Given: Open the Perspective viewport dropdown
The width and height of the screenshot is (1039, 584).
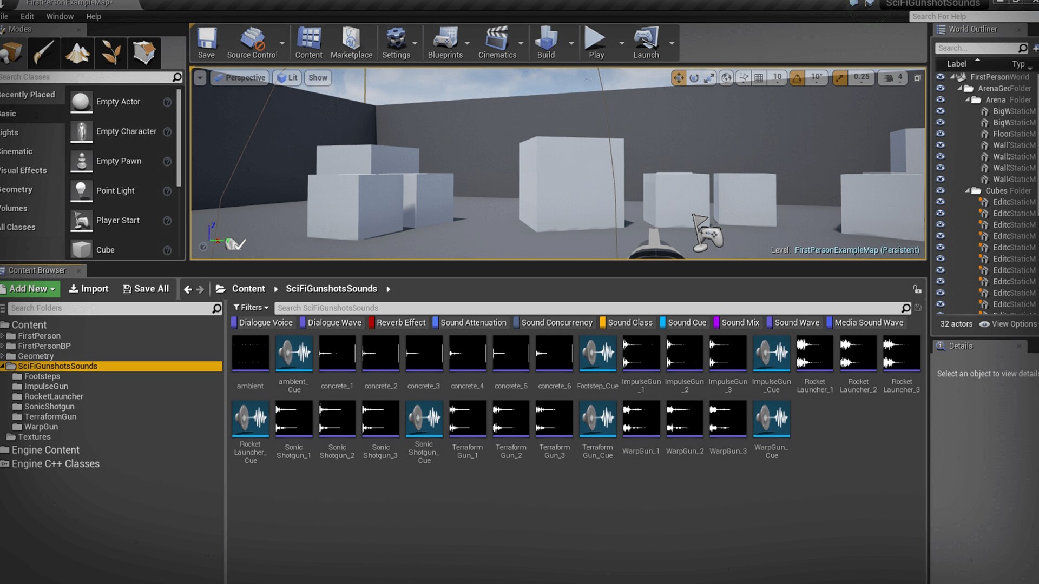Looking at the screenshot, I should point(240,78).
